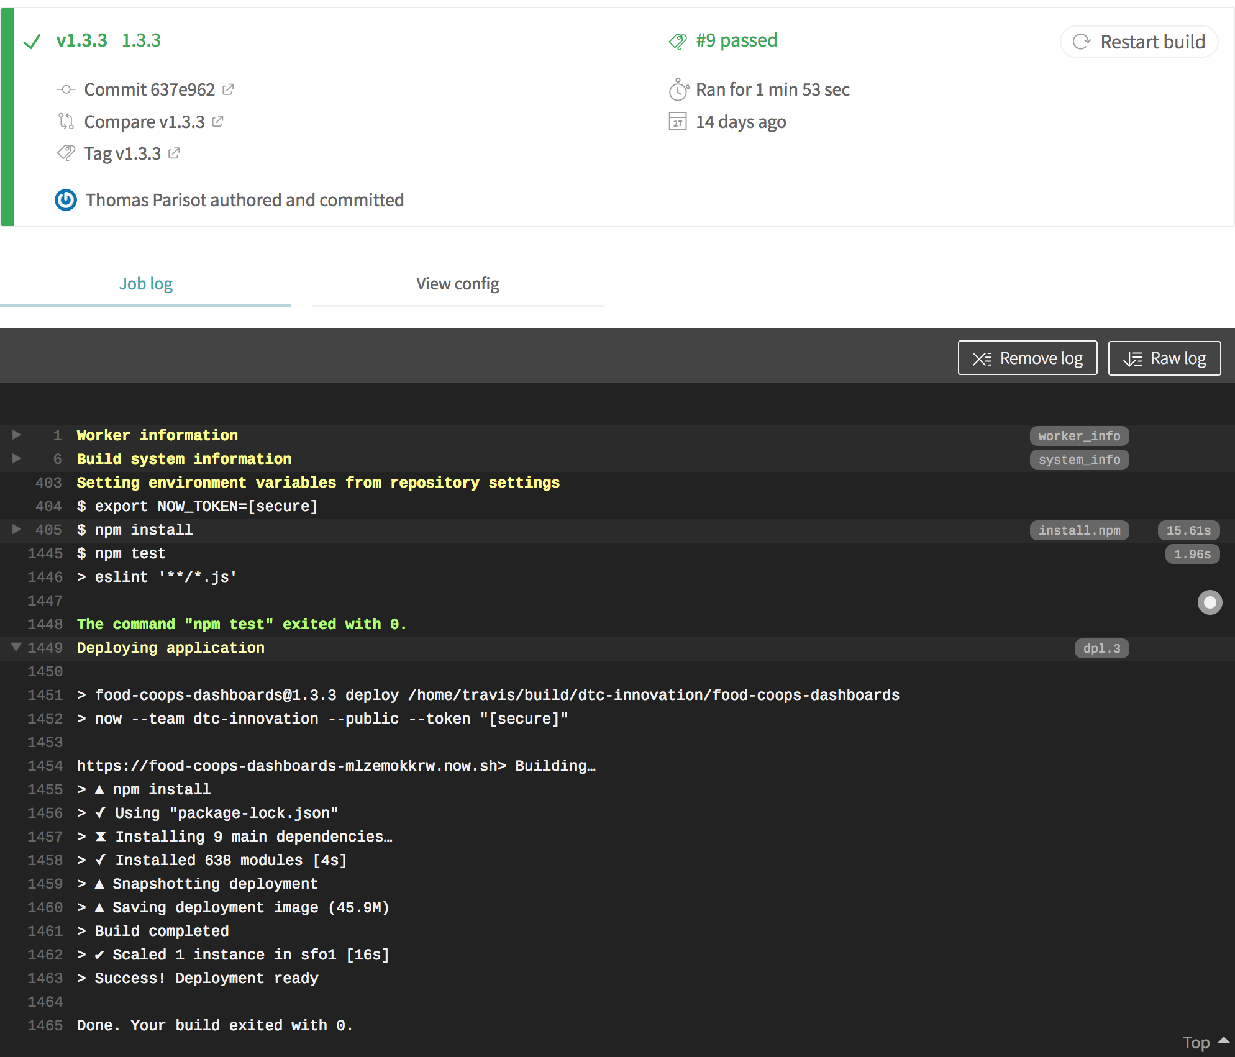
Task: Click the stopwatch icon near the run duration
Action: pyautogui.click(x=678, y=89)
